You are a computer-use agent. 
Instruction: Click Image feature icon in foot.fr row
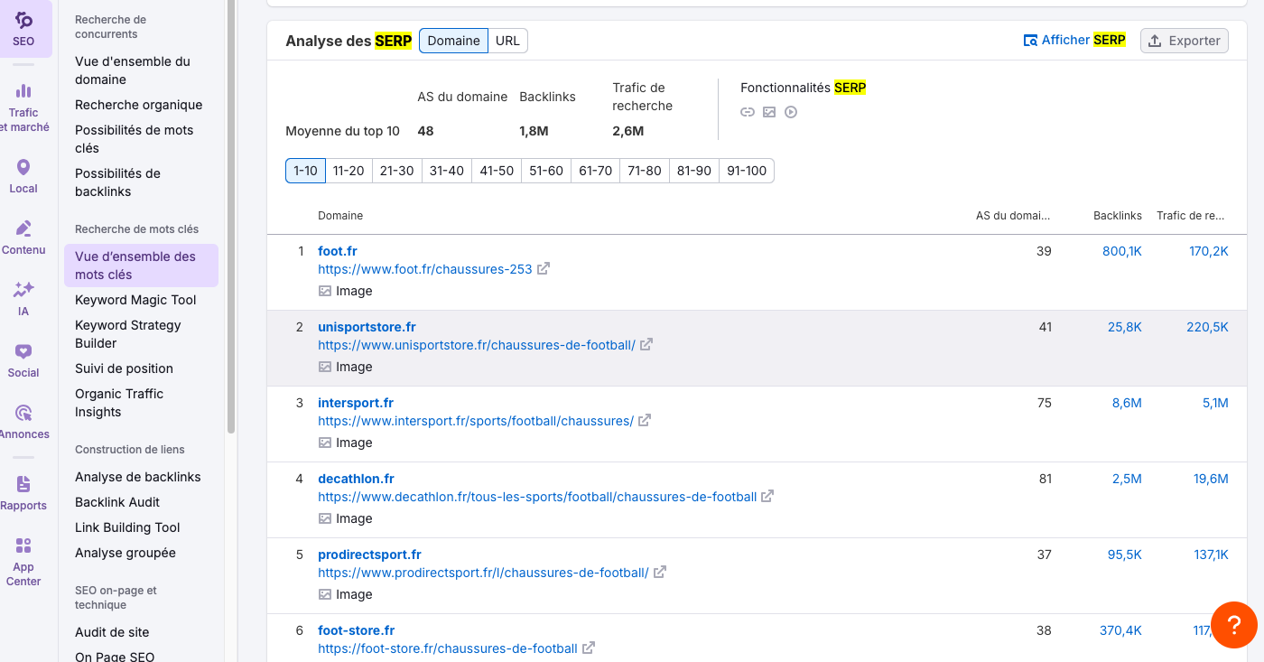[325, 291]
